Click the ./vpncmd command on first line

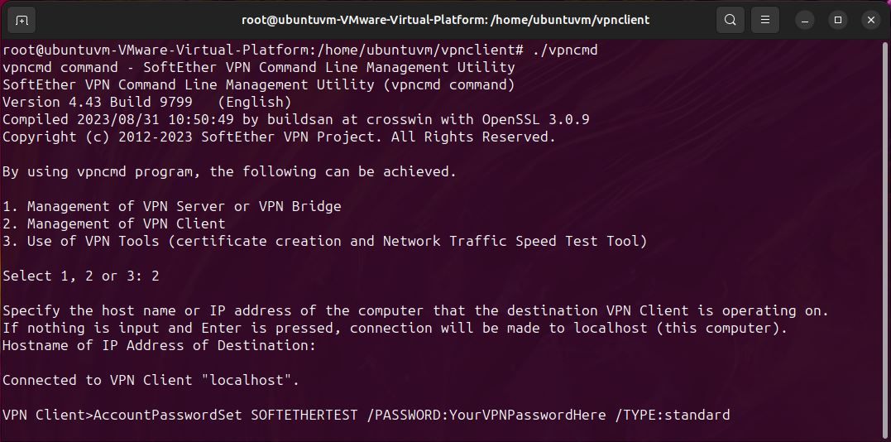(564, 50)
